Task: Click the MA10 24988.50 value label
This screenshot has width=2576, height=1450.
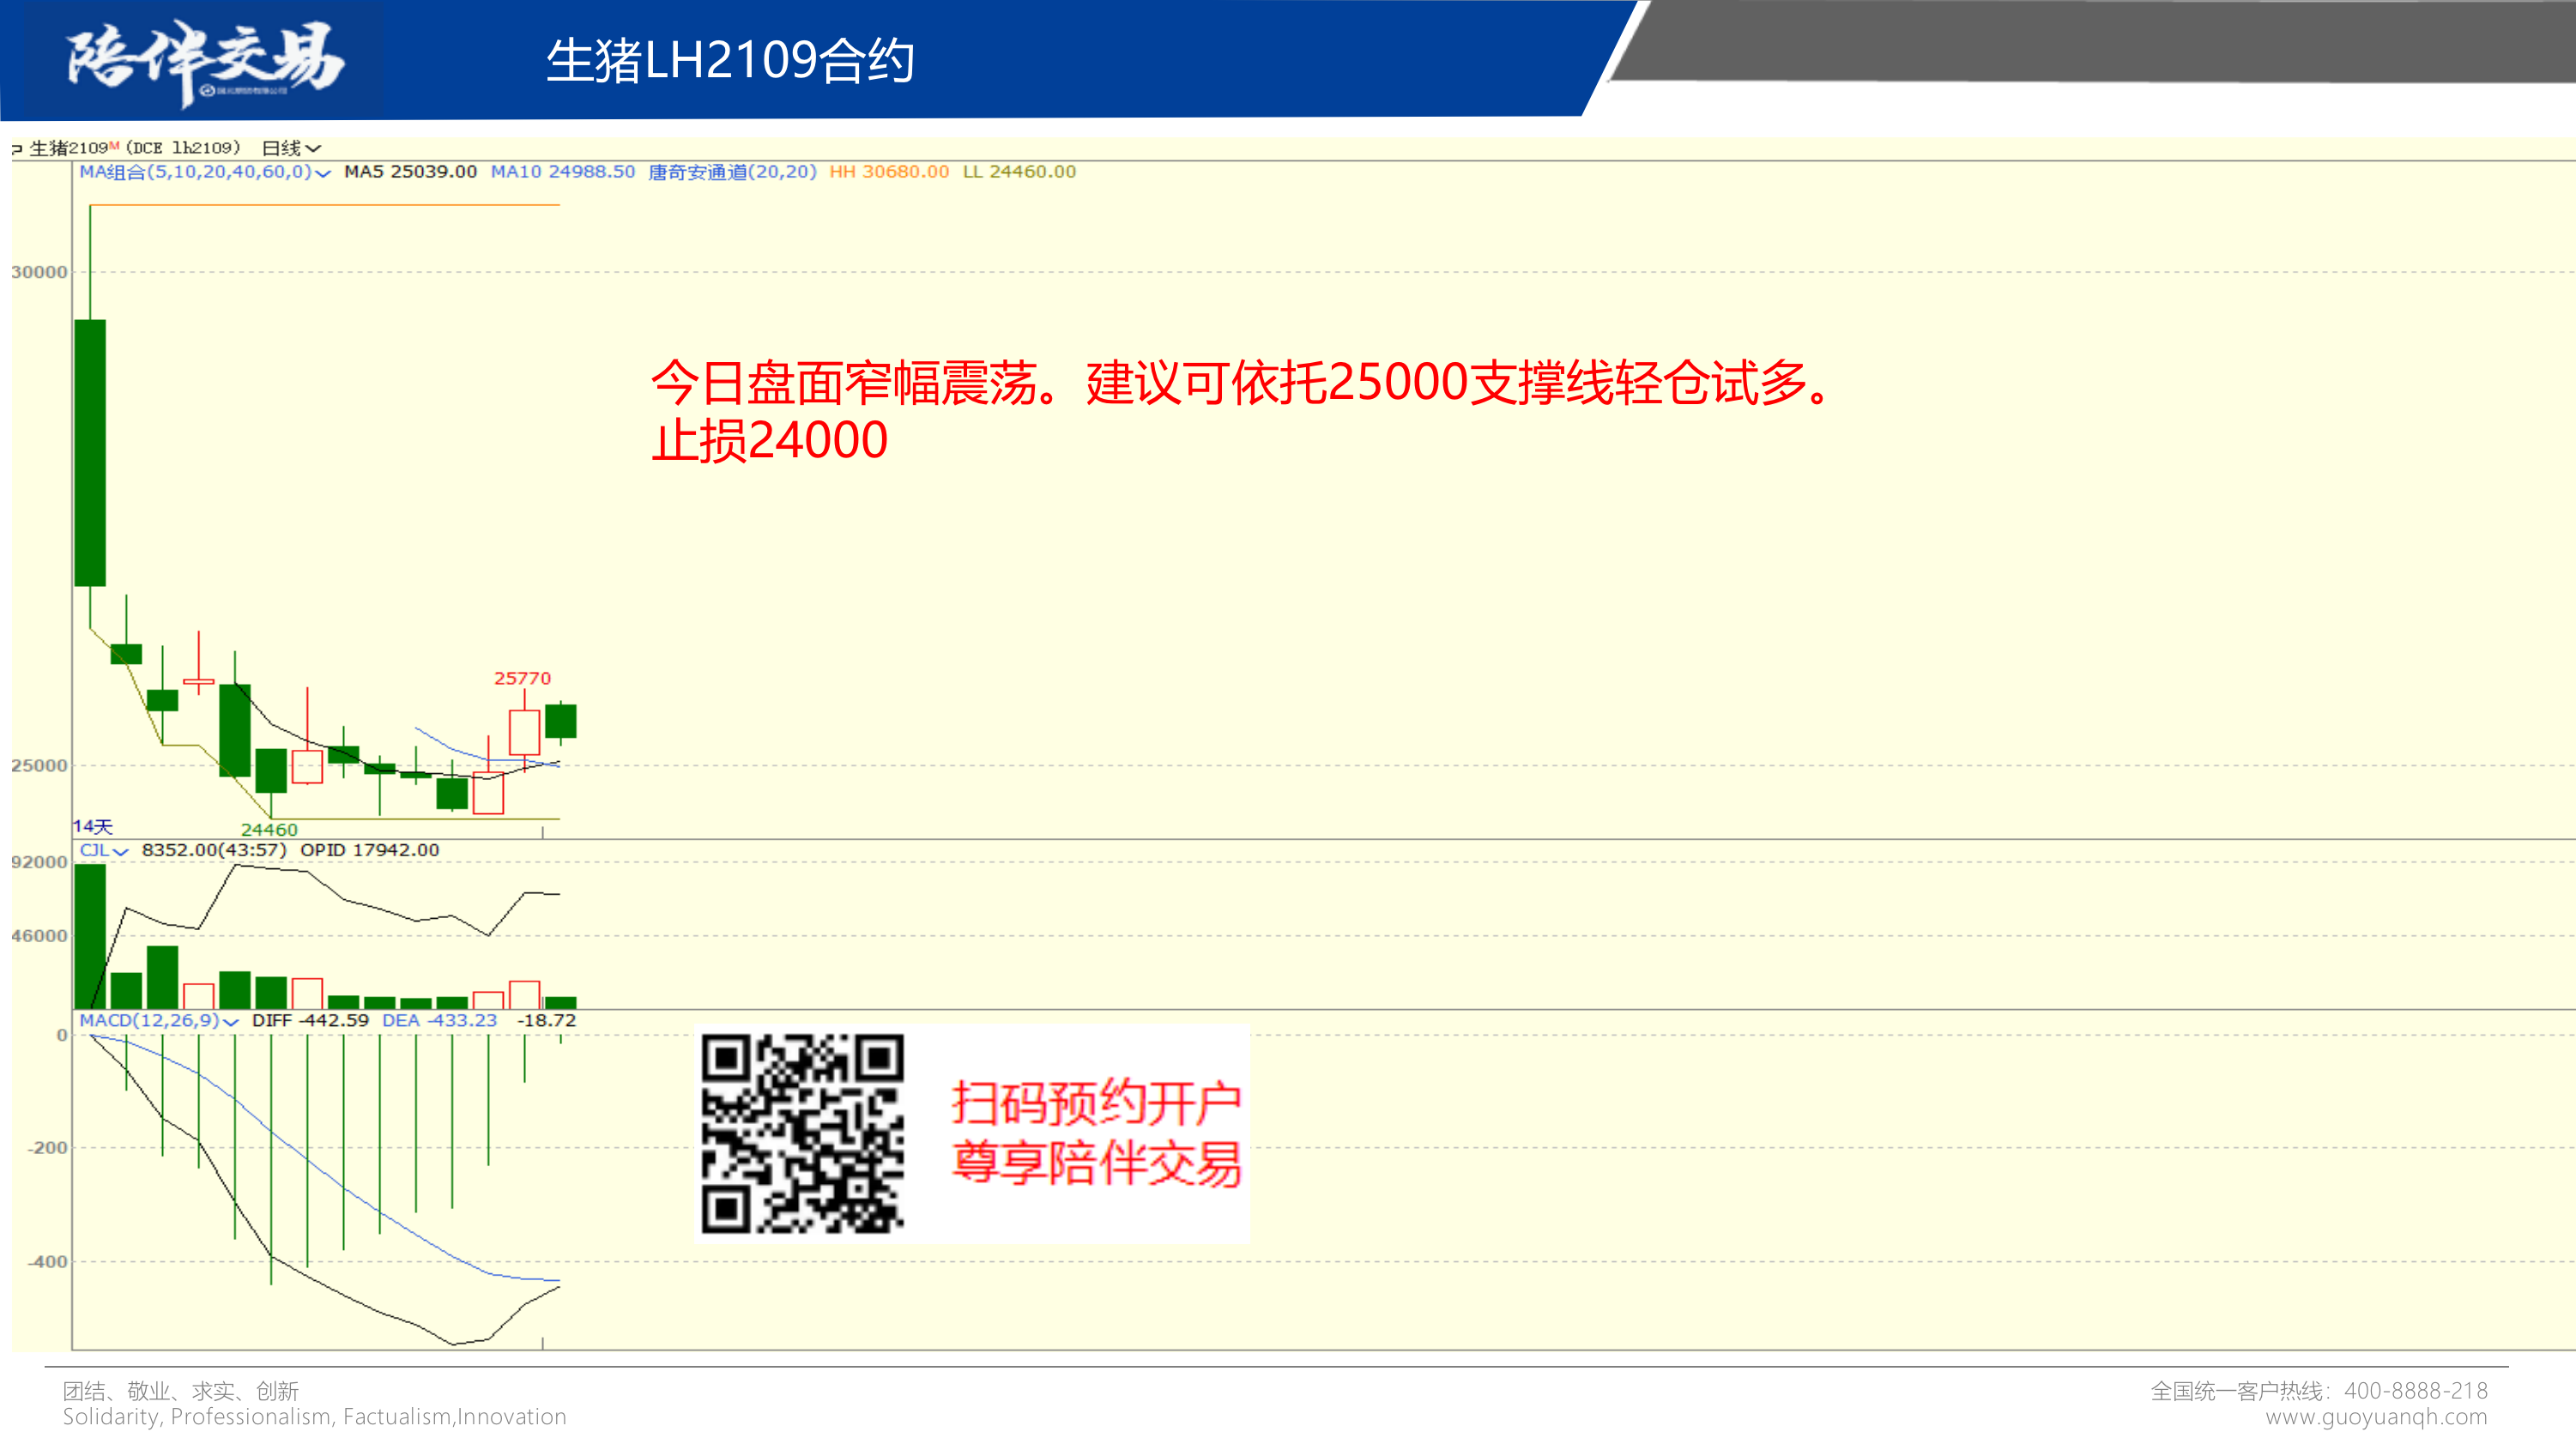Action: pyautogui.click(x=562, y=172)
